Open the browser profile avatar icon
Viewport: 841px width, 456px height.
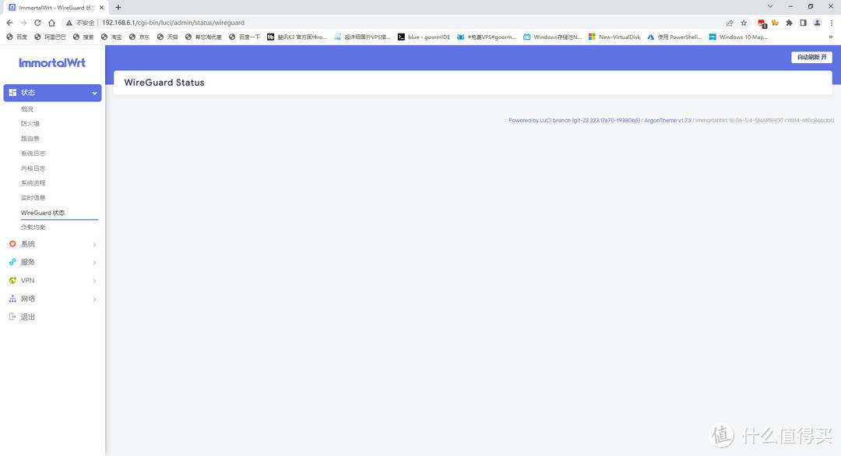(x=817, y=23)
